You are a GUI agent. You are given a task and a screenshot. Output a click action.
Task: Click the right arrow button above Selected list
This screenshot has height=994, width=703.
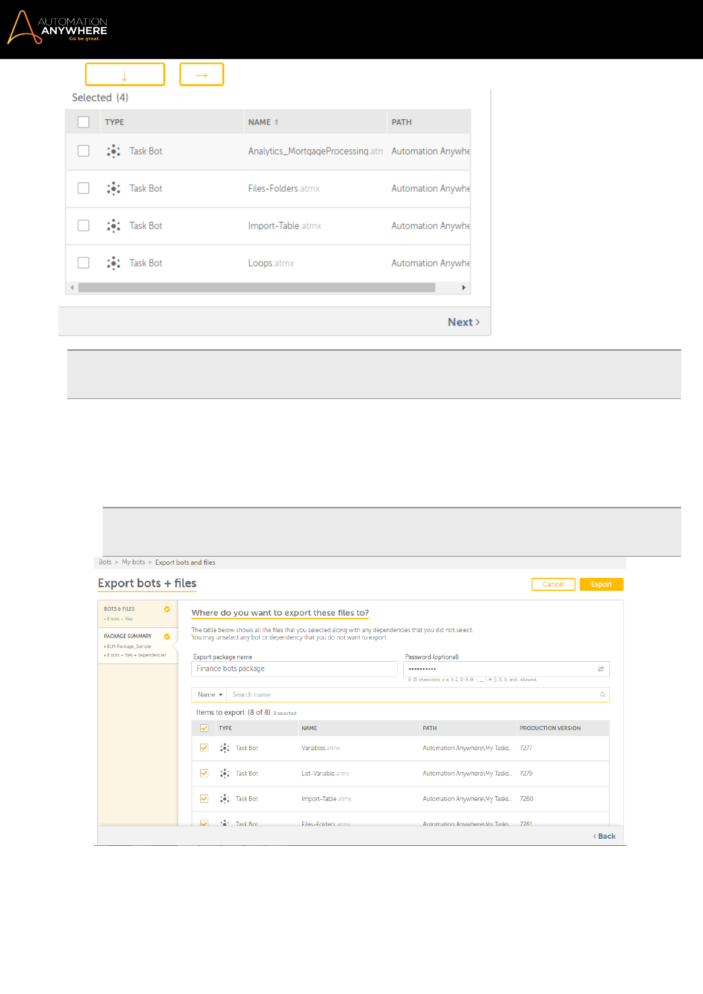(x=201, y=74)
